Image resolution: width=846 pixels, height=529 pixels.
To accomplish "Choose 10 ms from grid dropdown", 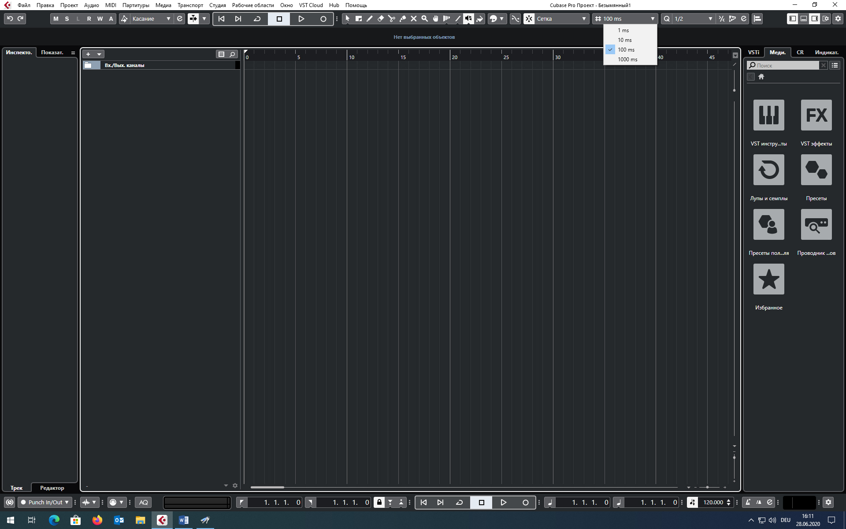I will click(x=624, y=40).
